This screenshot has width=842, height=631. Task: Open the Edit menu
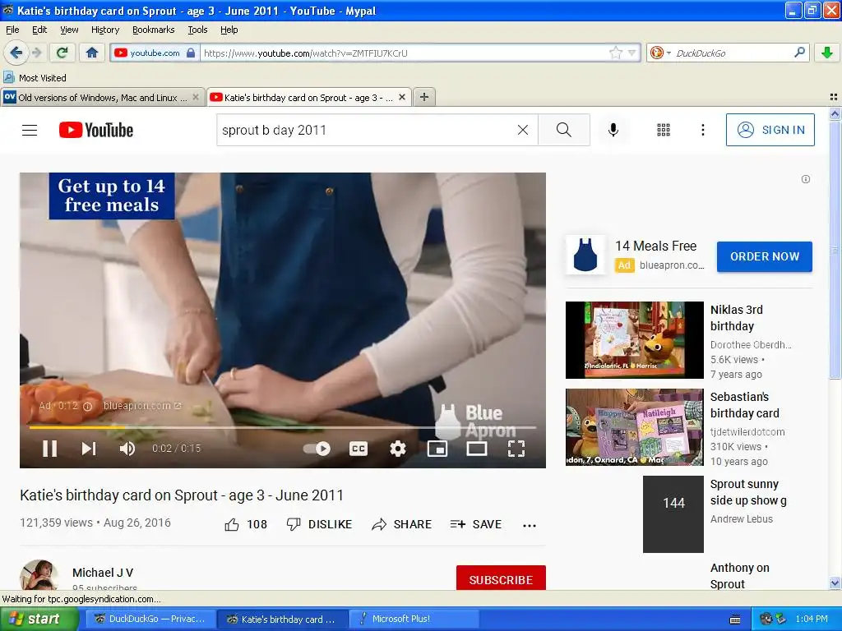point(39,30)
